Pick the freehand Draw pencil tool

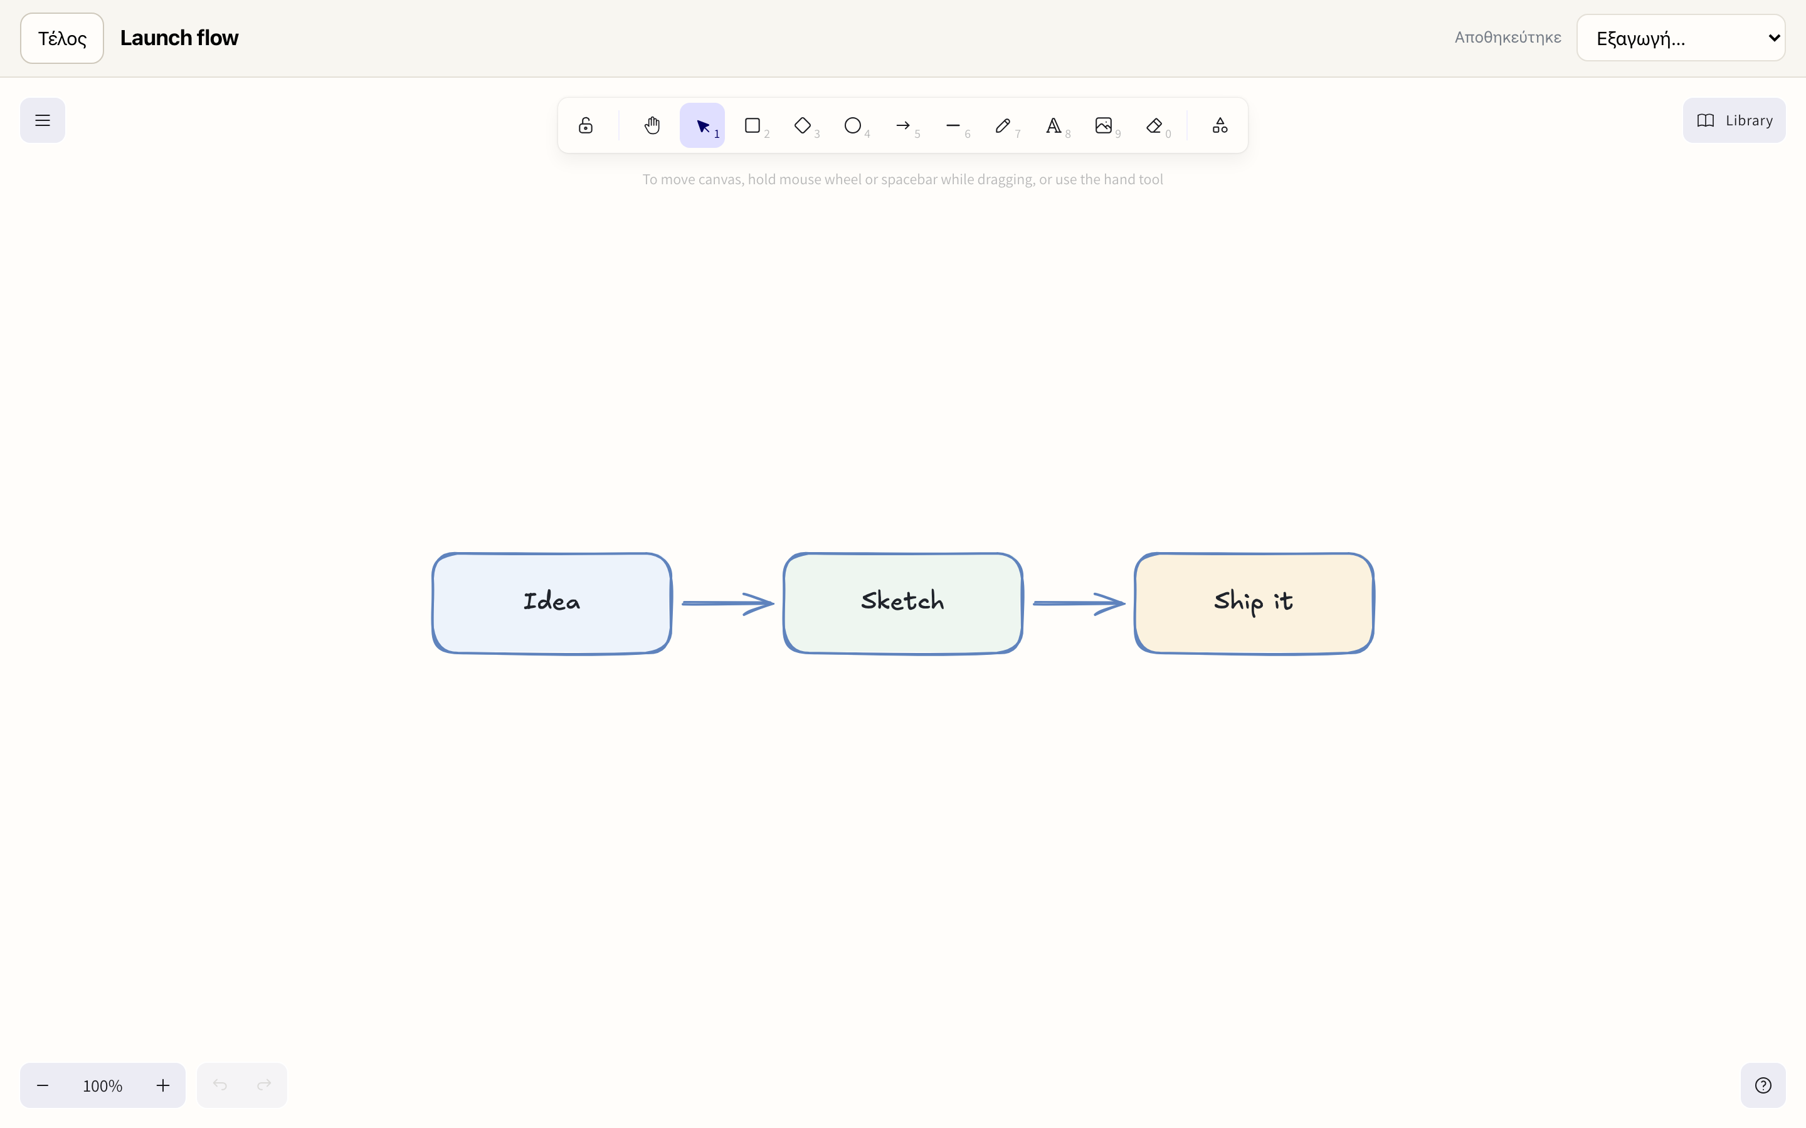[1003, 125]
